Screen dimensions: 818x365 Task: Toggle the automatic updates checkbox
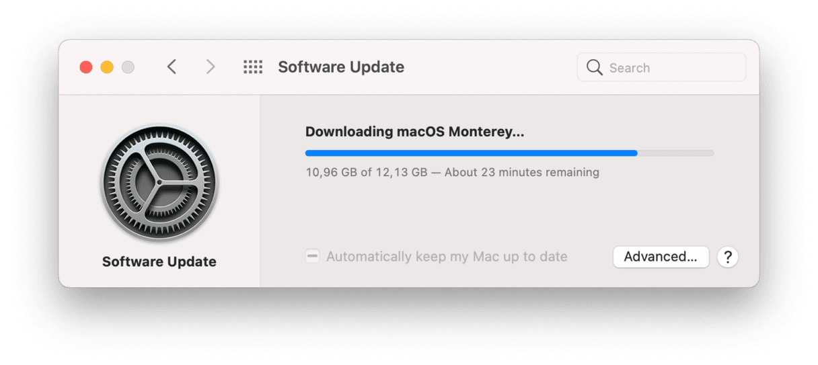click(x=312, y=257)
